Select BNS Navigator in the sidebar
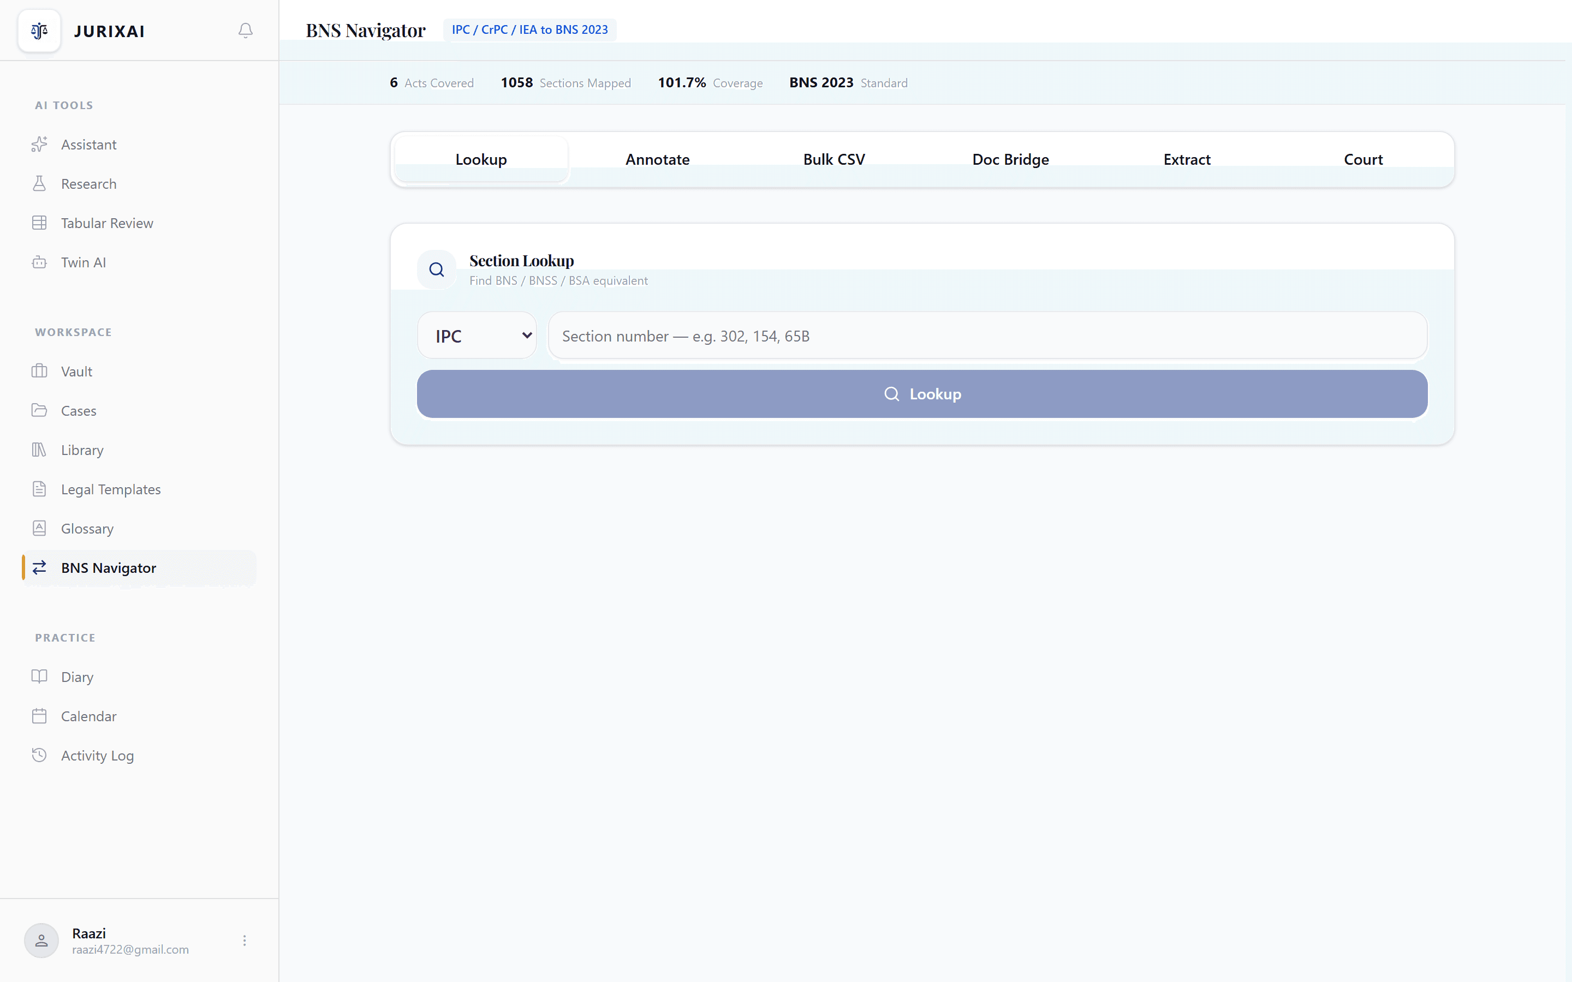Image resolution: width=1572 pixels, height=982 pixels. pos(139,567)
